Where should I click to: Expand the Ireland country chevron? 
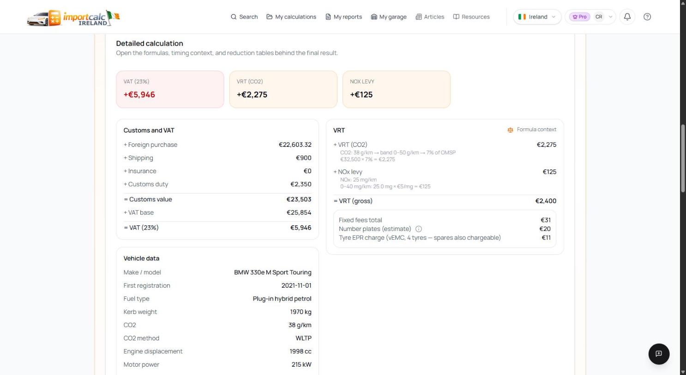(554, 17)
